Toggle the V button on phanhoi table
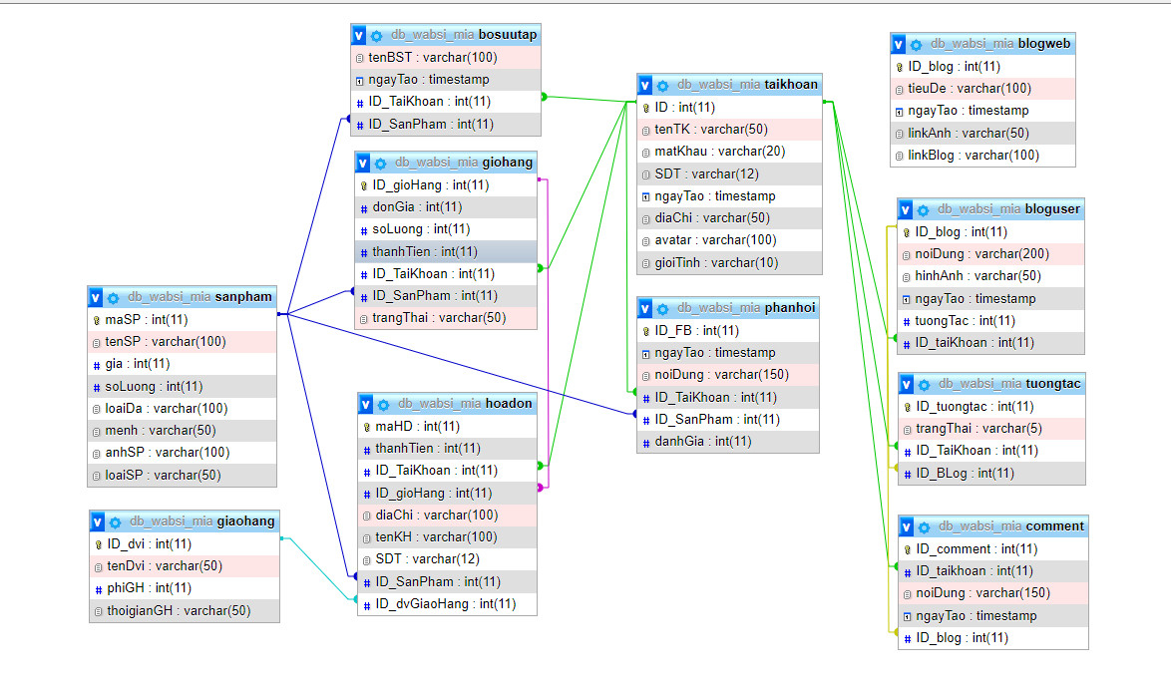Image resolution: width=1171 pixels, height=693 pixels. [644, 308]
